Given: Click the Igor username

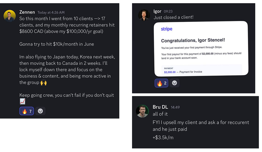Looking at the screenshot, I should coord(157,11).
